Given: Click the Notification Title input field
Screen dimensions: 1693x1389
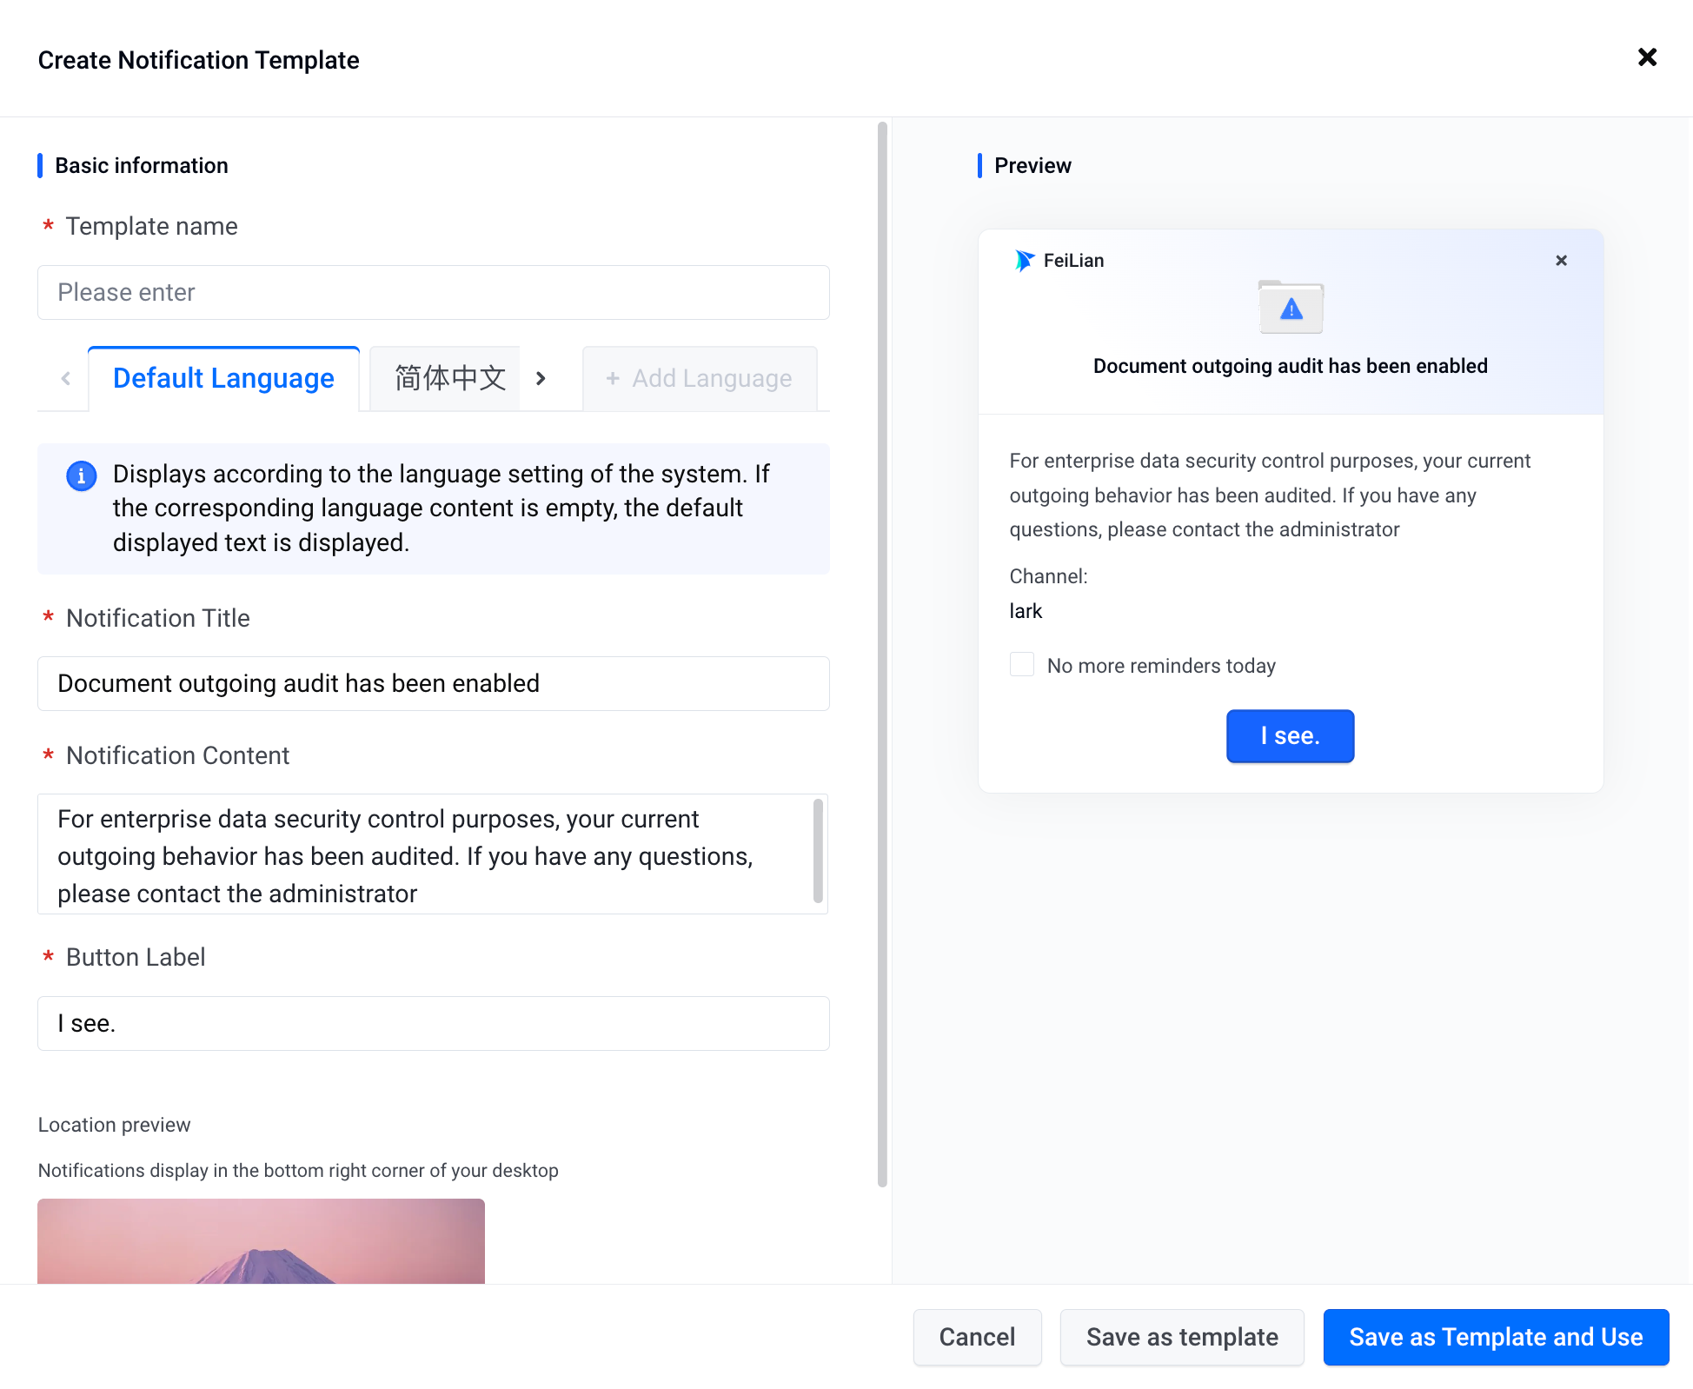Looking at the screenshot, I should point(434,683).
